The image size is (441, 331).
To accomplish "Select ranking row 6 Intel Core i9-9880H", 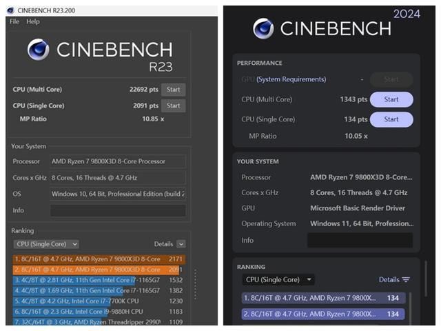I will point(99,312).
